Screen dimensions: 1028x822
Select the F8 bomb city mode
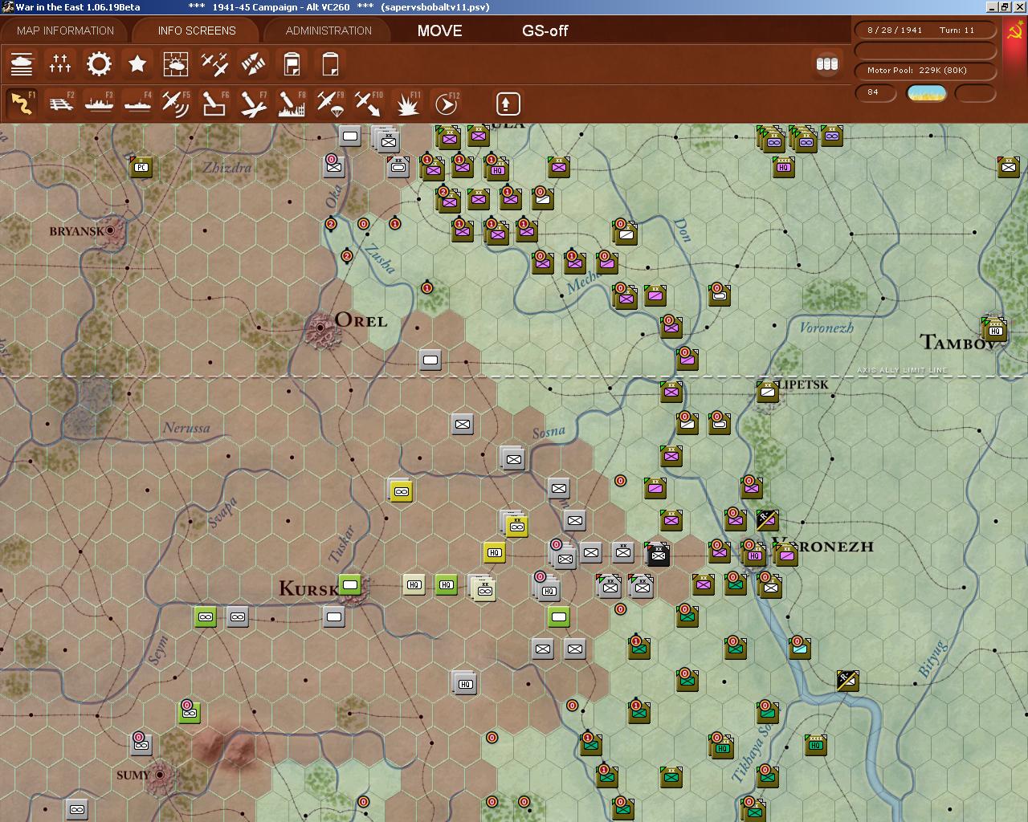pyautogui.click(x=292, y=104)
